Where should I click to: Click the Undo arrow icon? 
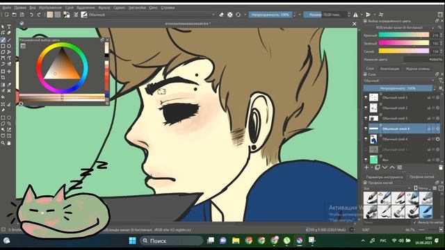(x=31, y=15)
